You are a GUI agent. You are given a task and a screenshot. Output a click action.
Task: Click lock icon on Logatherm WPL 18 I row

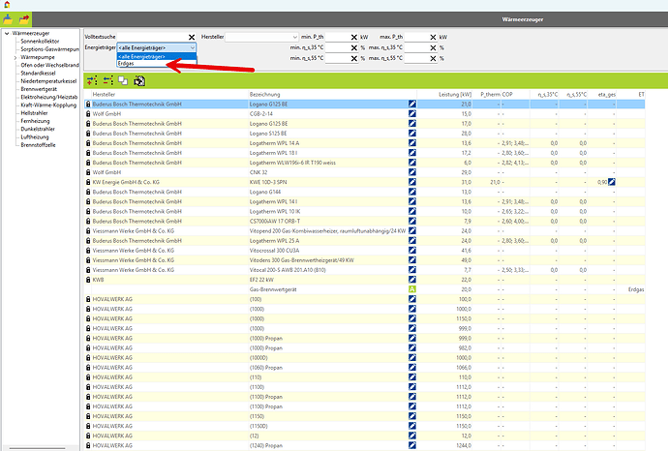tap(88, 153)
